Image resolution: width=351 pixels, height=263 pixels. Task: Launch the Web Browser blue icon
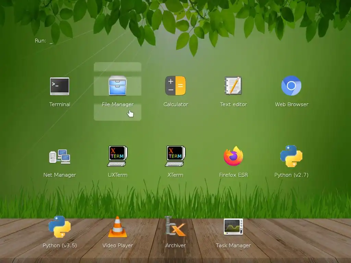tap(291, 86)
